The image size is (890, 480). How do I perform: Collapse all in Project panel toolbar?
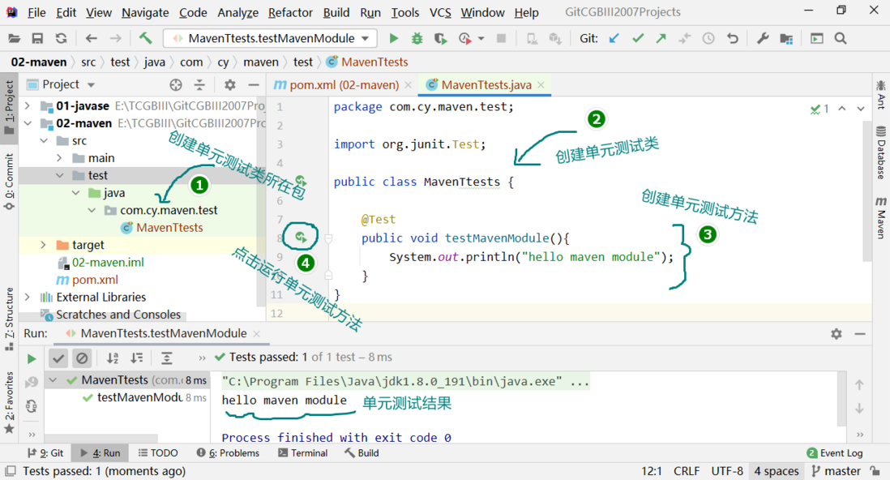coord(199,84)
